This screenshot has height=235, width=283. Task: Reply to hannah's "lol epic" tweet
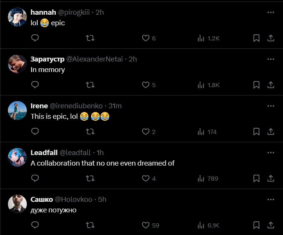35,38
